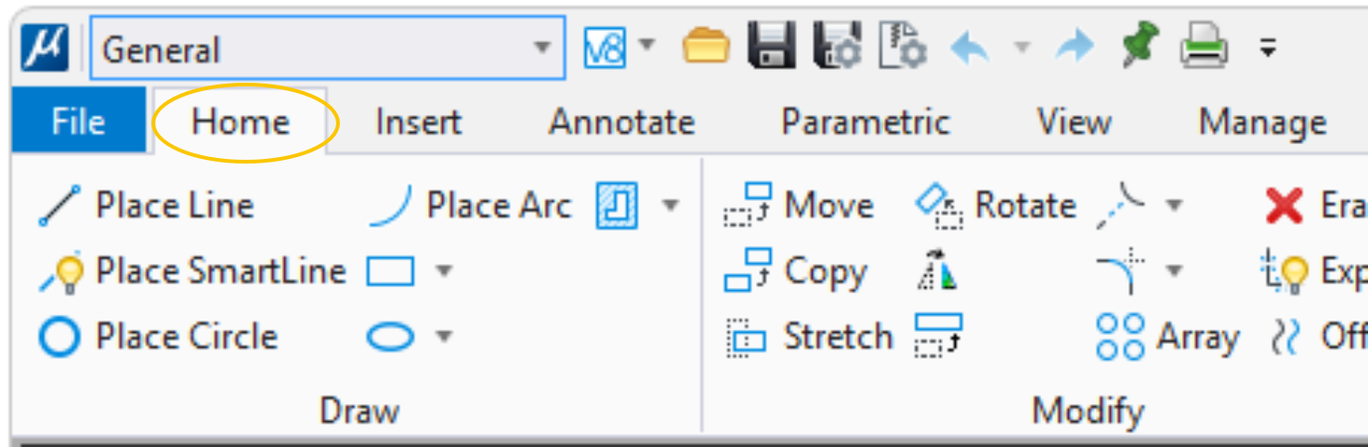
Task: Click the Save file icon
Action: pyautogui.click(x=773, y=47)
